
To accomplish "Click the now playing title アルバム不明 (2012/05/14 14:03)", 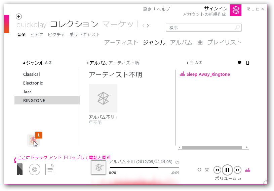I will pyautogui.click(x=141, y=162).
